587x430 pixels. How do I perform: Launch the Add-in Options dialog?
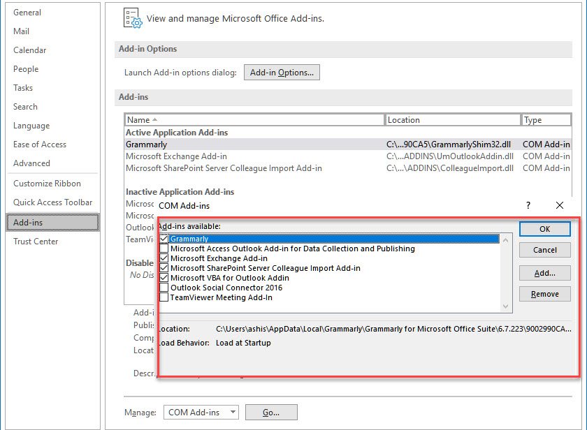(x=282, y=72)
